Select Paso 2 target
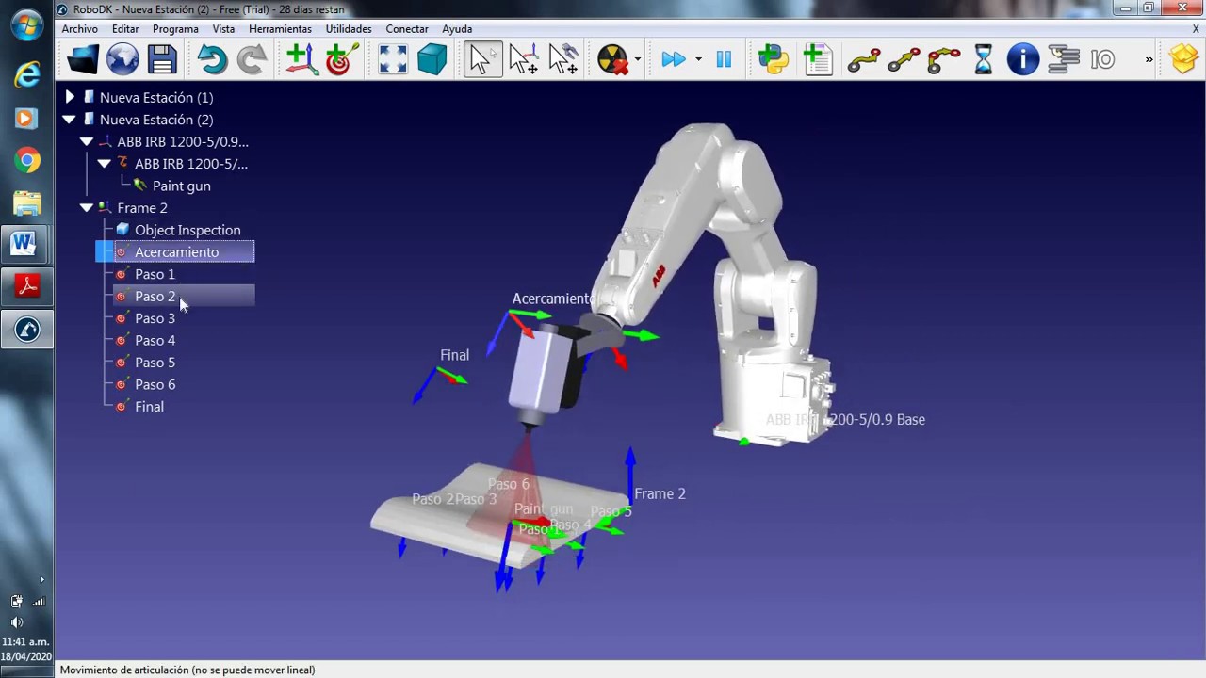Image resolution: width=1206 pixels, height=678 pixels. click(x=155, y=297)
